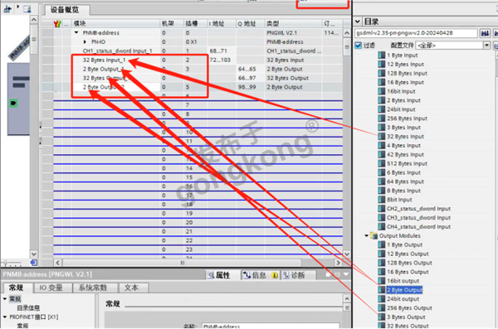
Task: Click the module icon beside 1 Byte Input
Action: tap(382, 56)
